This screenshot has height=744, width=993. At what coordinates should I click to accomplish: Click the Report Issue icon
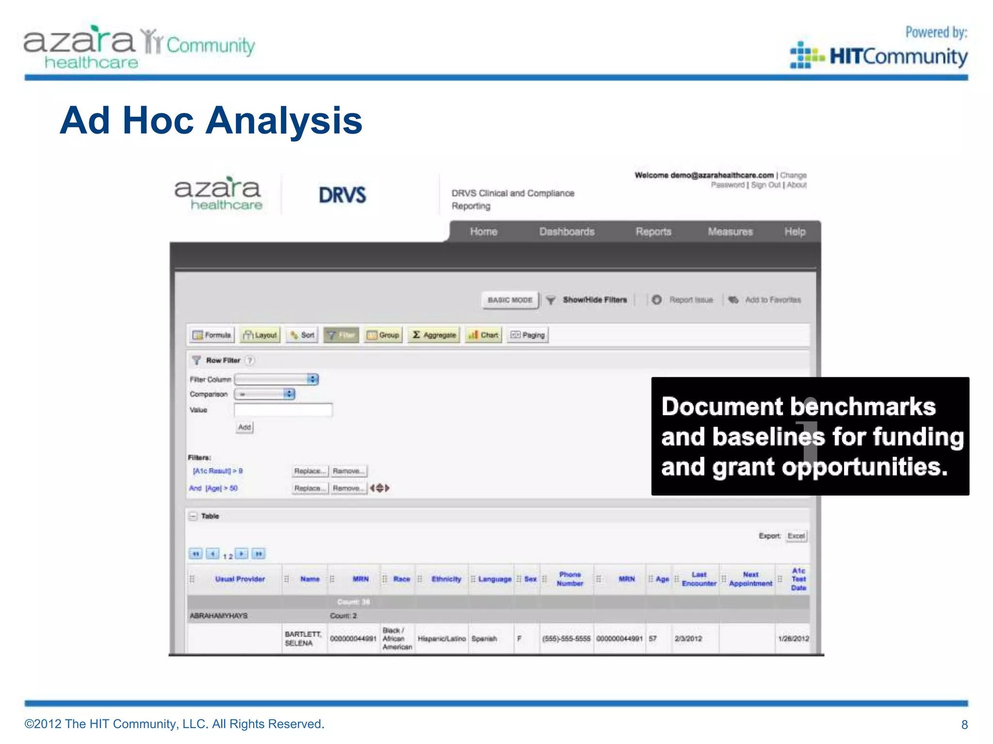[x=657, y=300]
